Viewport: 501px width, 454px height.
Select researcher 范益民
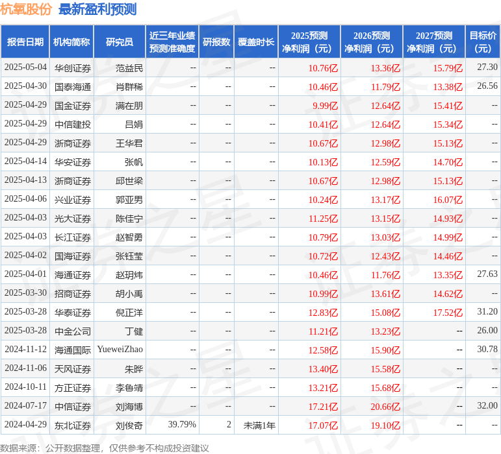[x=129, y=68]
